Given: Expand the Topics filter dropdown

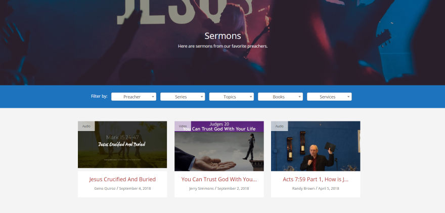Looking at the screenshot, I should (x=231, y=97).
